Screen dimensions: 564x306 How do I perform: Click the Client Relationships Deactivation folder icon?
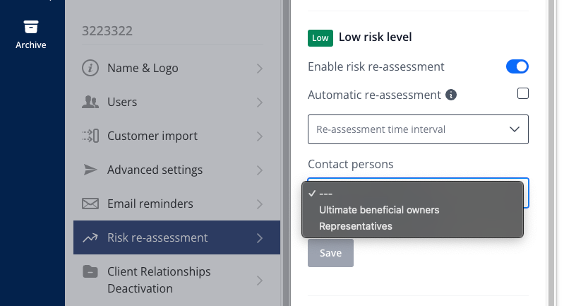point(90,271)
